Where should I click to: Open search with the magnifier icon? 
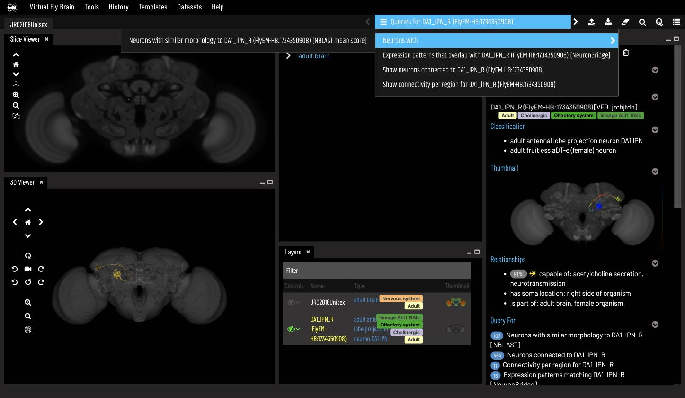click(x=642, y=22)
